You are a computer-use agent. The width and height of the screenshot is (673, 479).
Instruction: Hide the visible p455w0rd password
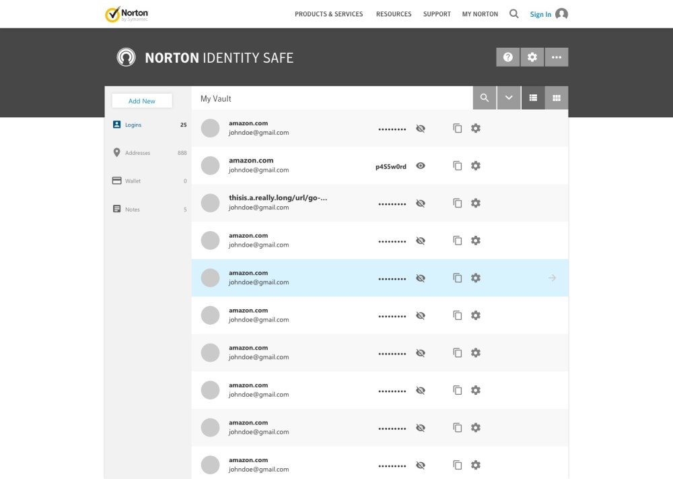click(421, 166)
